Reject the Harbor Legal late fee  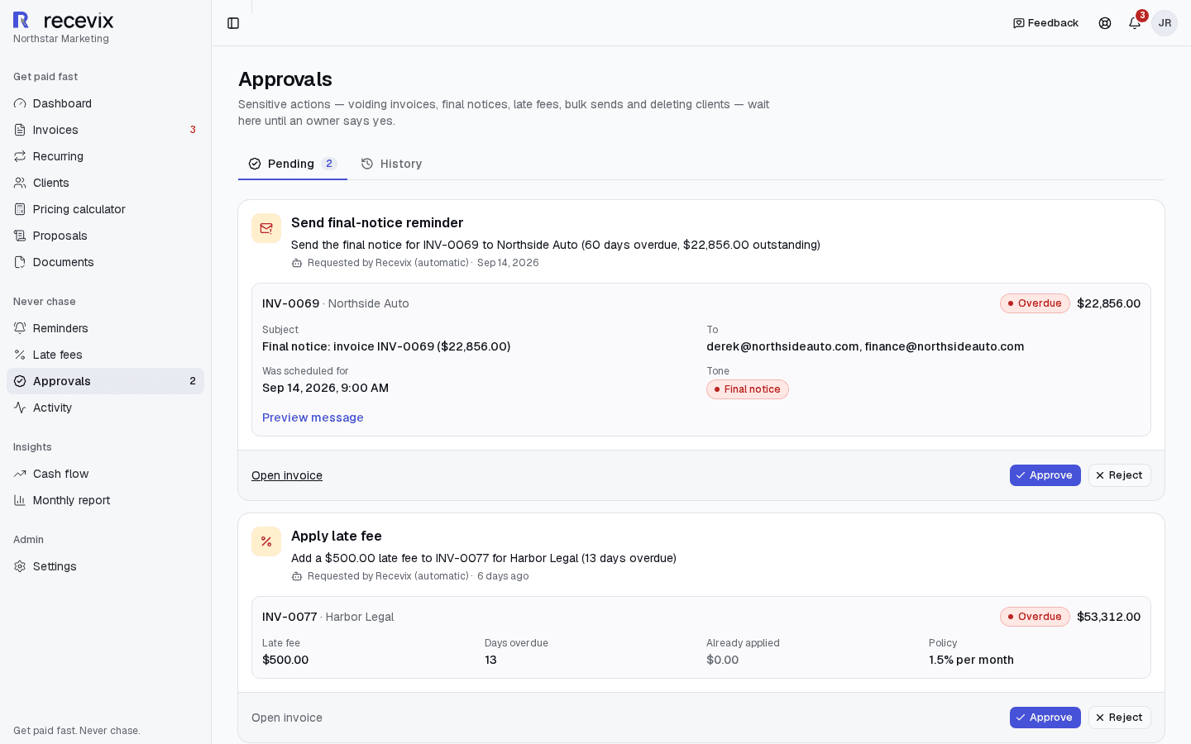1119,718
